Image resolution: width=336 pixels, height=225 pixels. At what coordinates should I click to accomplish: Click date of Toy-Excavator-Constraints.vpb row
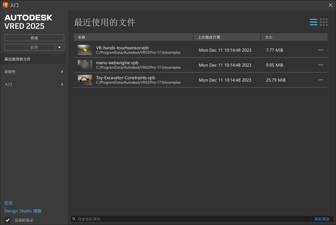click(x=225, y=80)
